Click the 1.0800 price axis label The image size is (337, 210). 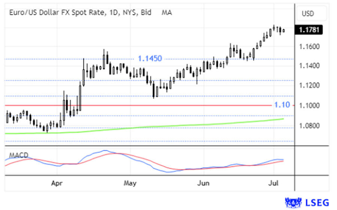[x=309, y=125]
